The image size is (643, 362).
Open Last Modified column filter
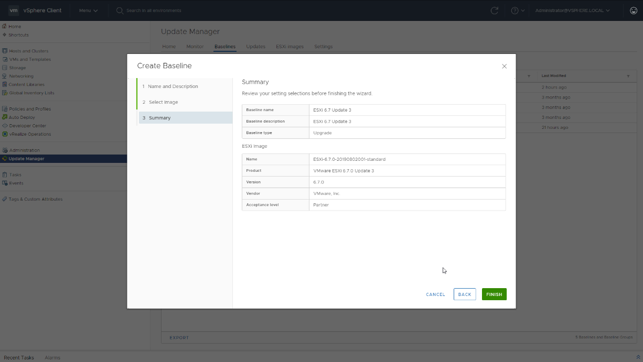(x=628, y=76)
